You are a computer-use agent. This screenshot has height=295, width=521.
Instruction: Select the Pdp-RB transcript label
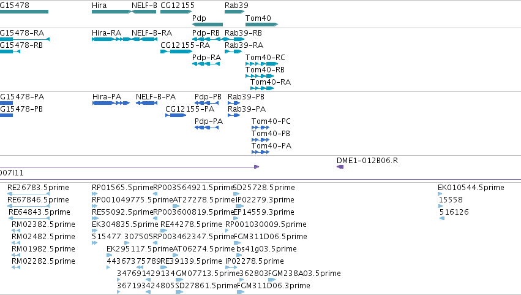(206, 33)
